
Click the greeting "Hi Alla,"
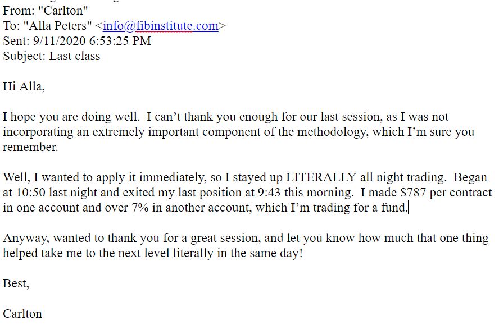(24, 86)
